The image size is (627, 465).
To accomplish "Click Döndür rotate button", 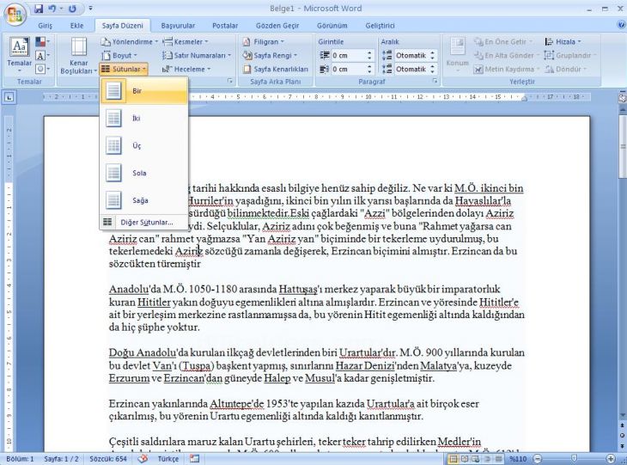I will point(565,69).
